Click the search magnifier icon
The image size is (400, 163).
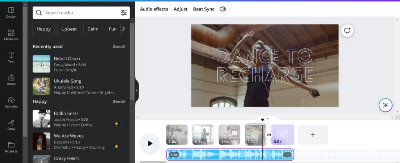click(39, 12)
